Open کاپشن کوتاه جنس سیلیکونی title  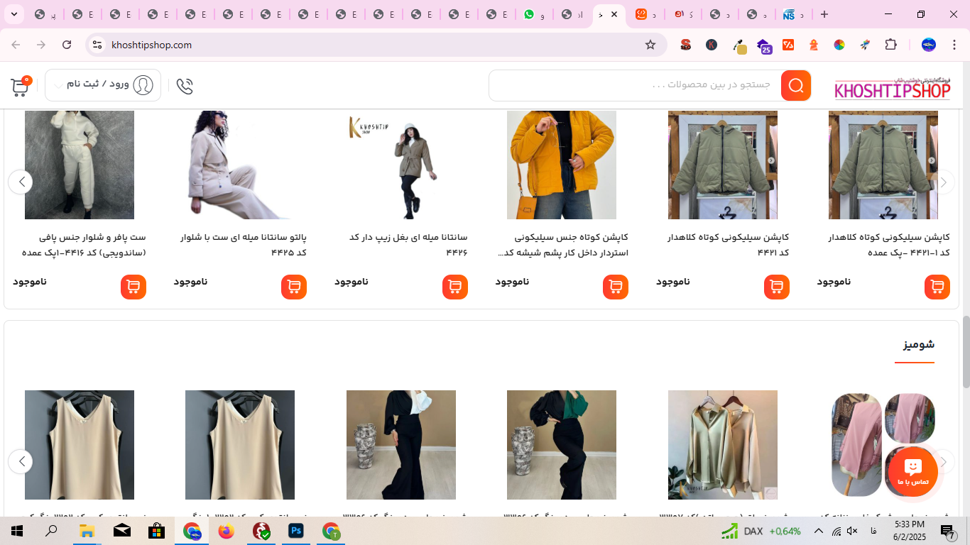tap(564, 245)
